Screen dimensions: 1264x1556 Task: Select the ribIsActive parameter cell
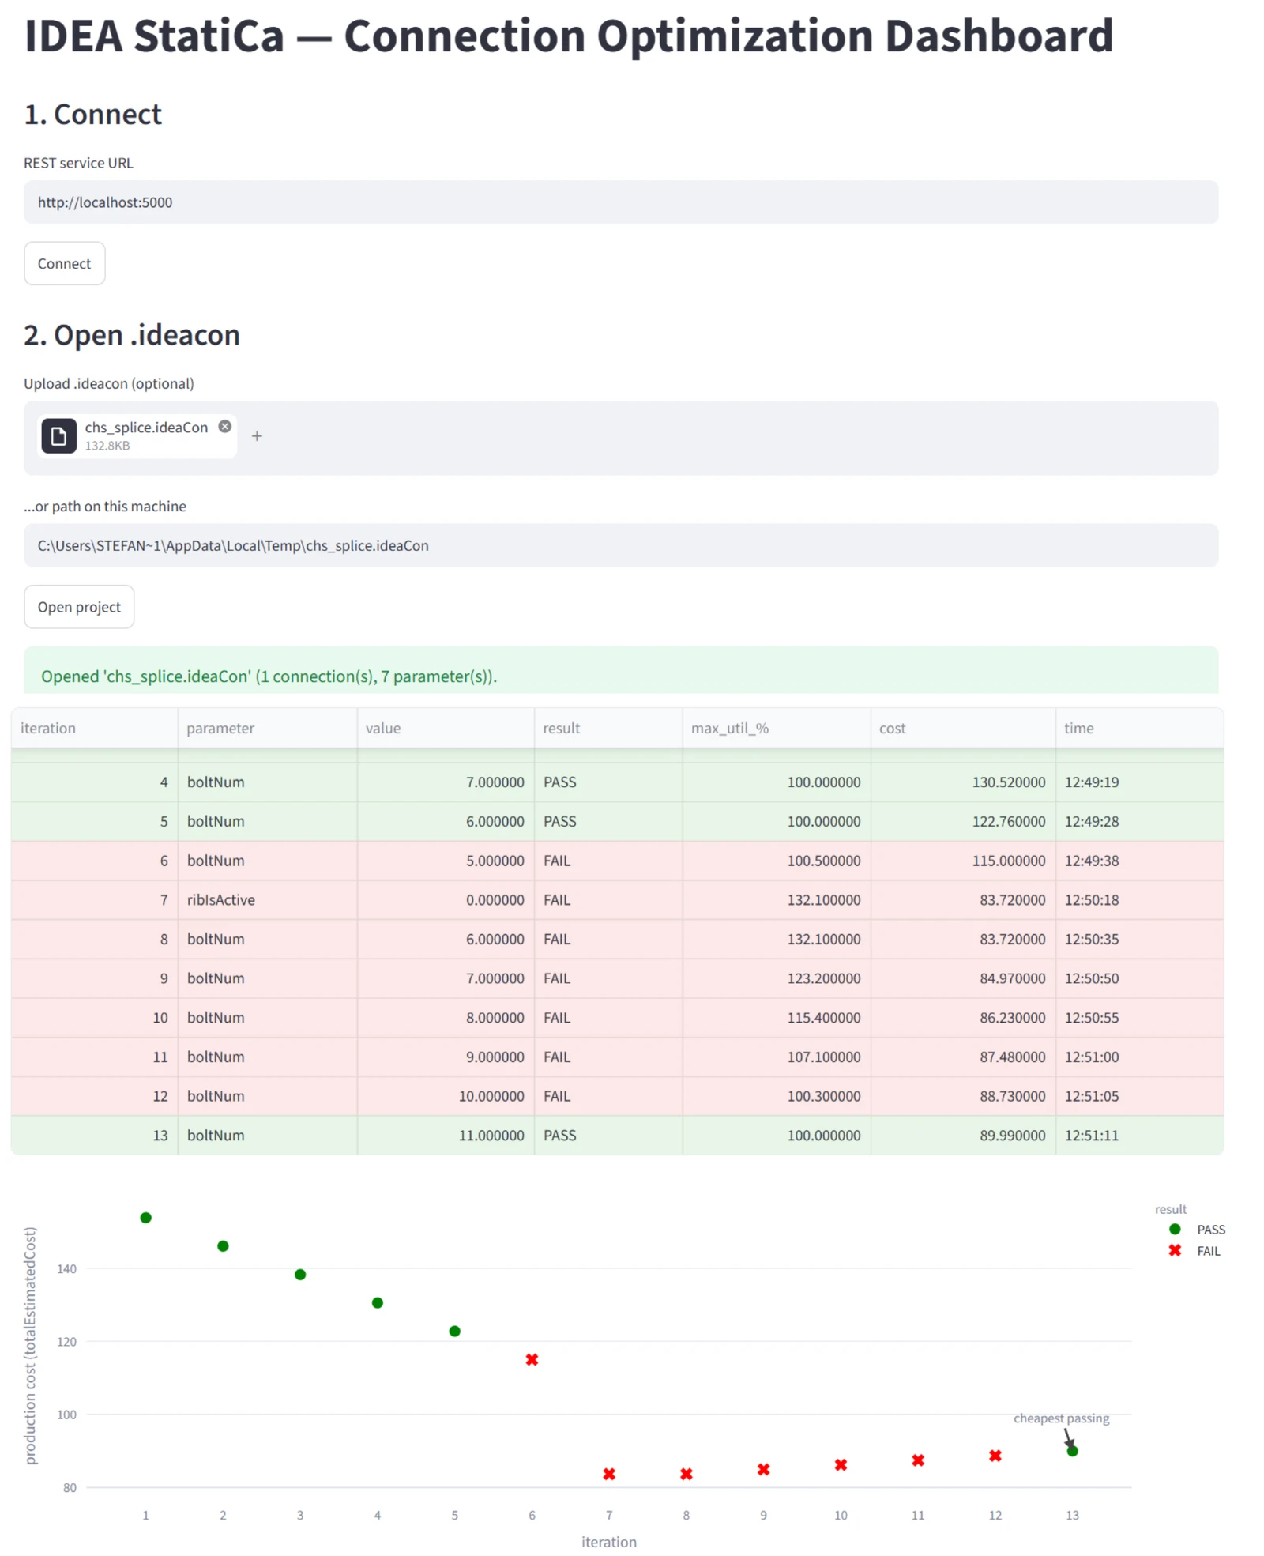[x=268, y=900]
